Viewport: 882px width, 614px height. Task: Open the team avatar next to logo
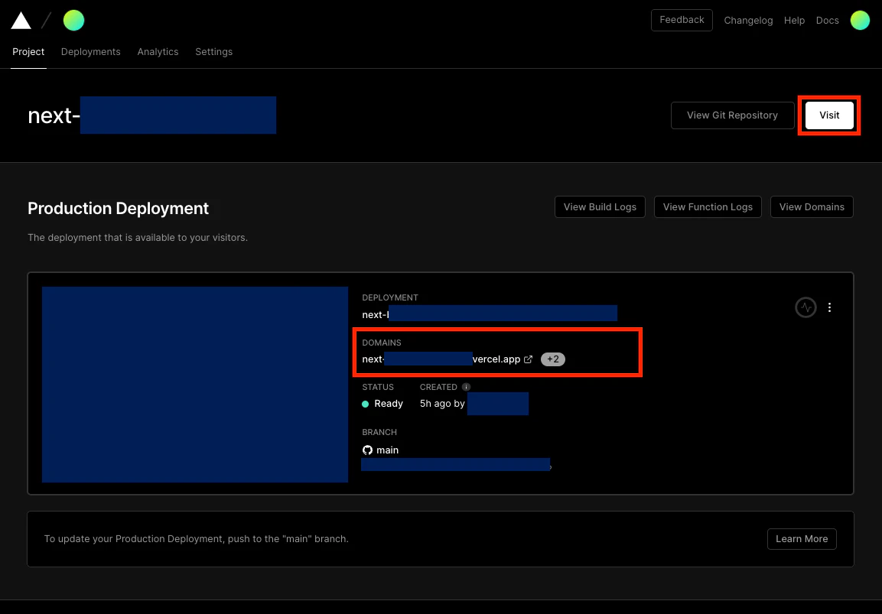(73, 20)
